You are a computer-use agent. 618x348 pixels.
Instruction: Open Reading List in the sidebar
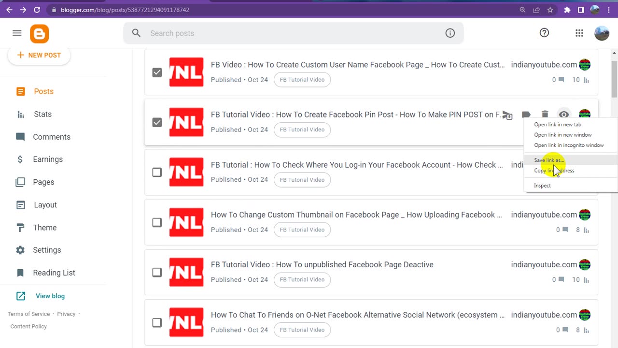[54, 273]
